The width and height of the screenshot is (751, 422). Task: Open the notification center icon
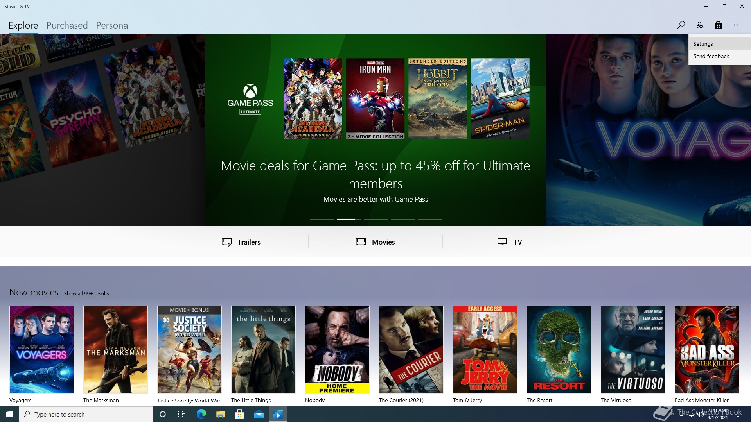coord(738,414)
